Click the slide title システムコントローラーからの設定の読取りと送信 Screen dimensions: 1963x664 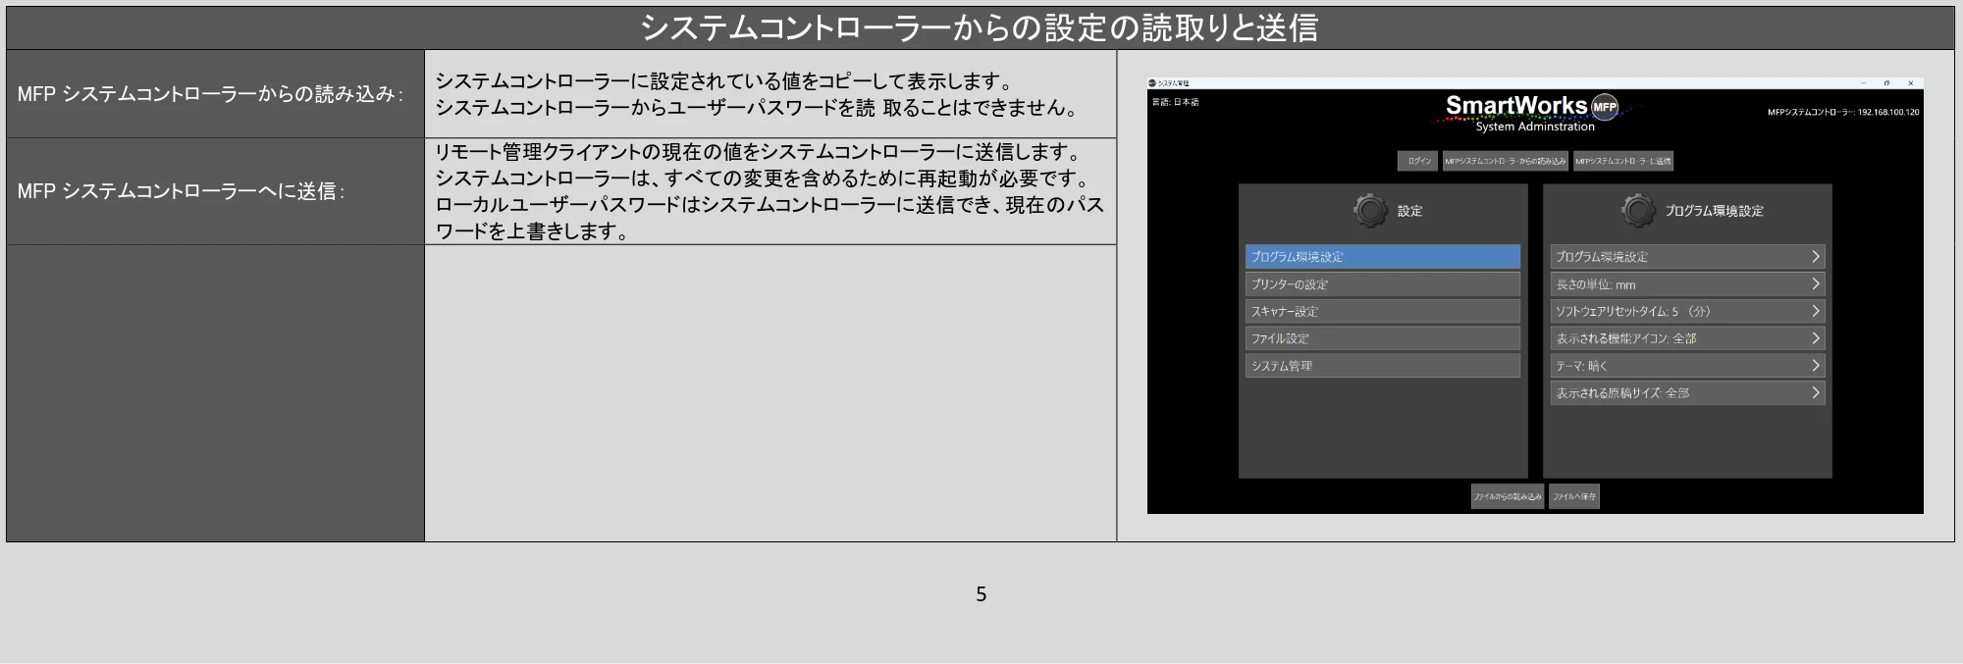tap(980, 27)
